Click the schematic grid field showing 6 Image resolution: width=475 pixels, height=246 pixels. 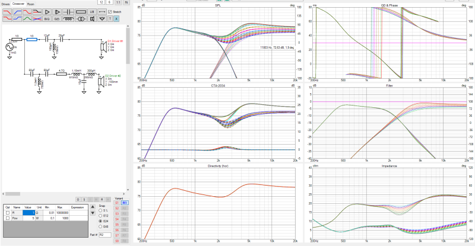(109, 2)
